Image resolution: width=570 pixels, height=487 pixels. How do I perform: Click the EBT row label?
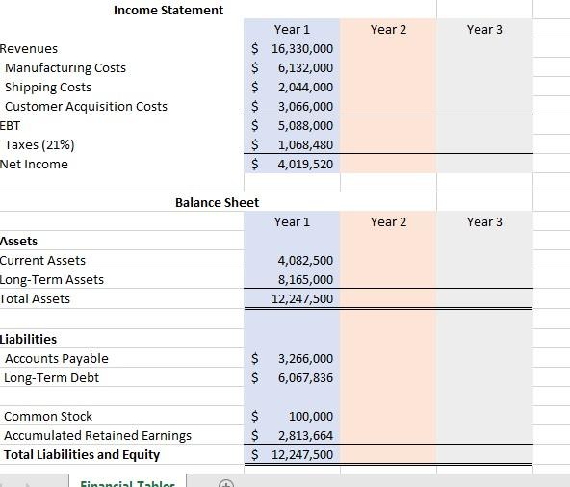11,126
